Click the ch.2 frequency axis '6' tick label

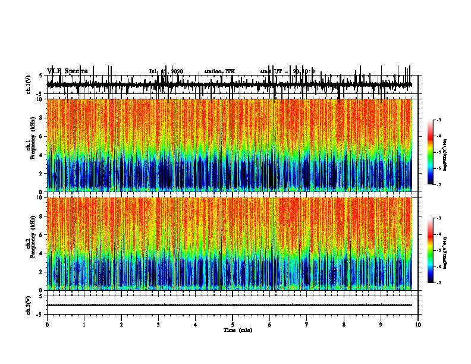[42, 235]
